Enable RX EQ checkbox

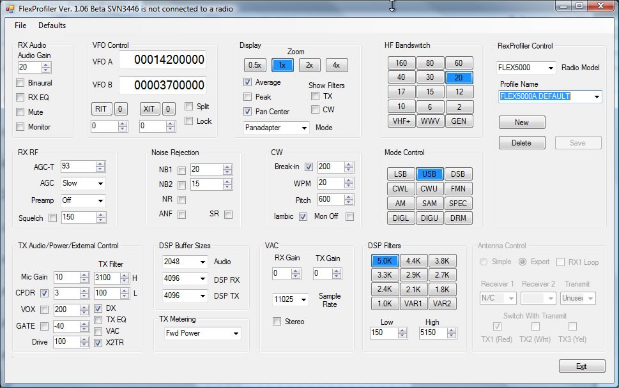[20, 98]
